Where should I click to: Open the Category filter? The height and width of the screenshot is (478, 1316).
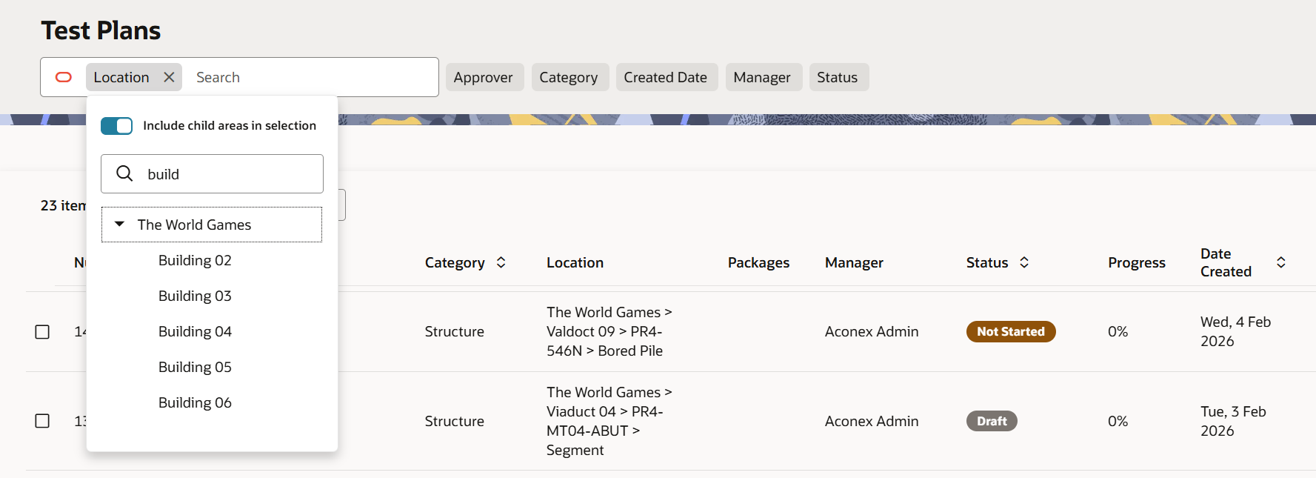point(568,77)
